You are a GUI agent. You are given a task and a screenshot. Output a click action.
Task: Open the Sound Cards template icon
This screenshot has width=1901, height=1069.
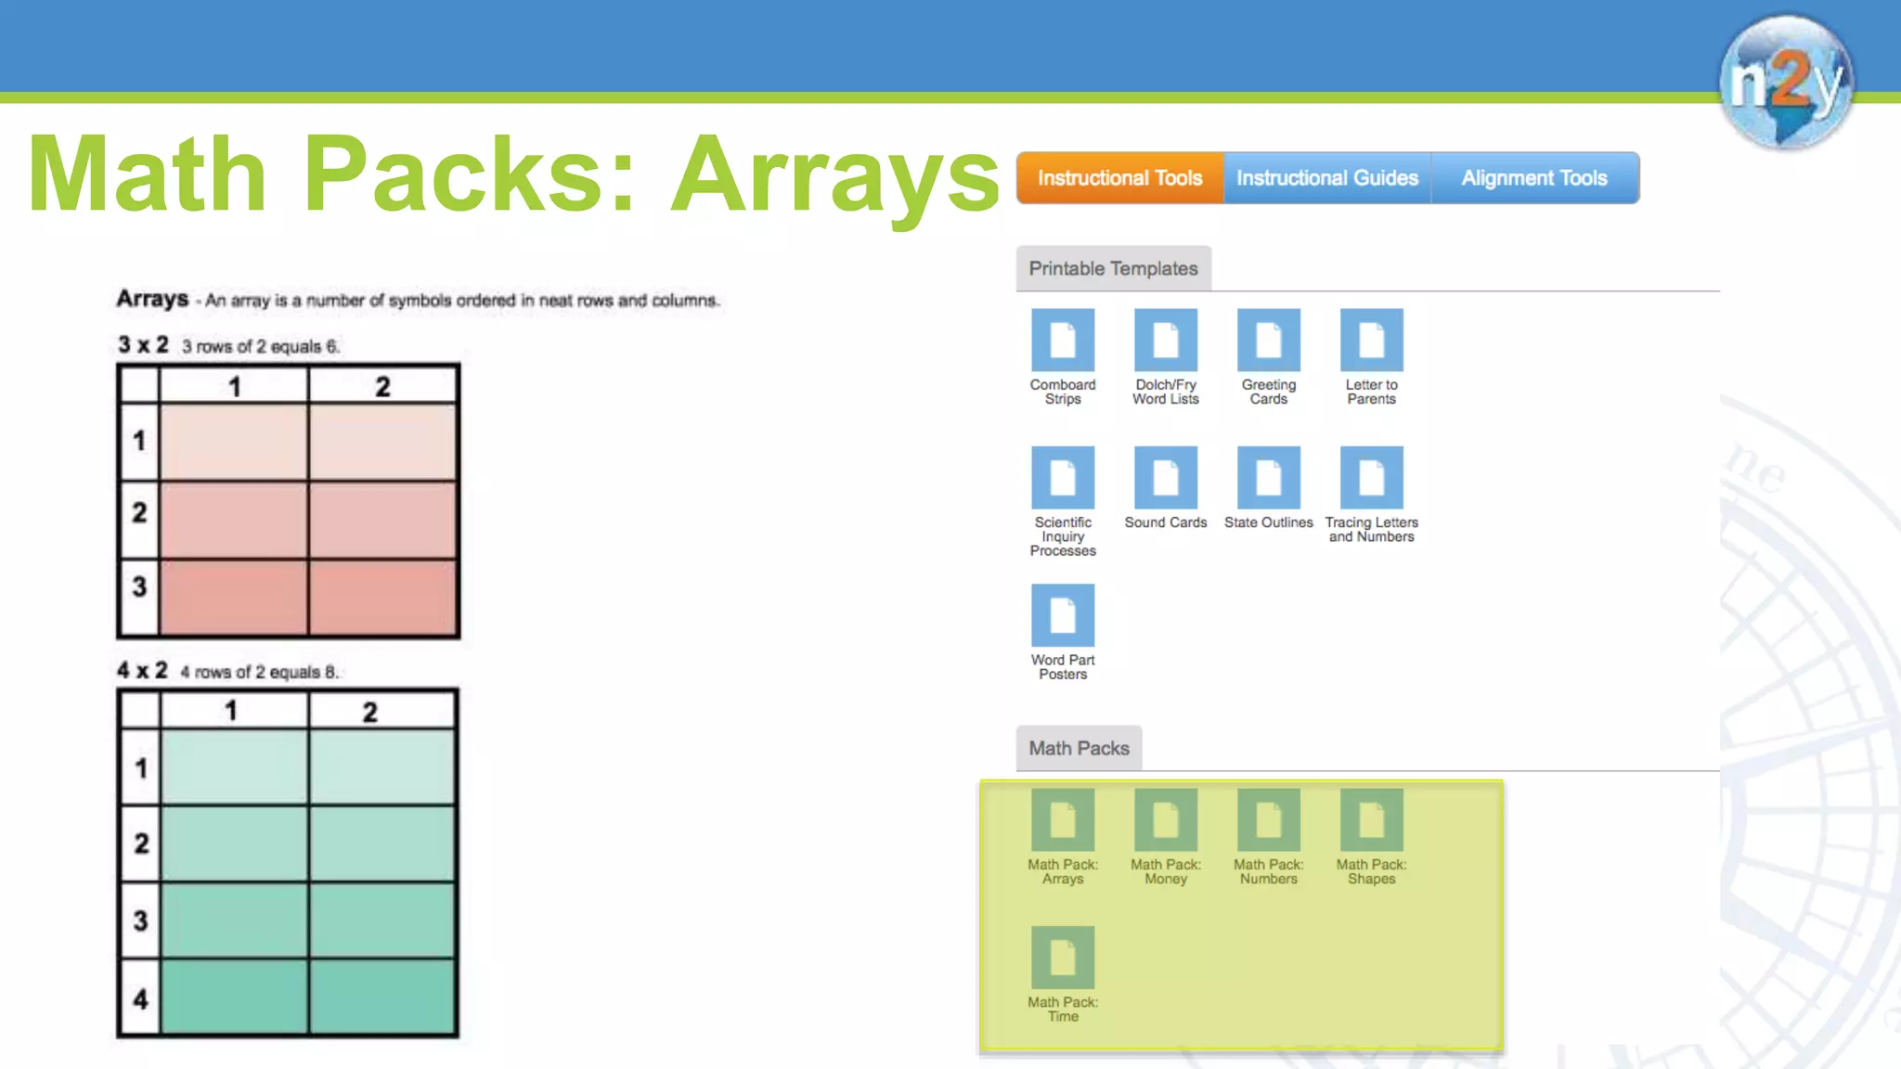[1166, 478]
